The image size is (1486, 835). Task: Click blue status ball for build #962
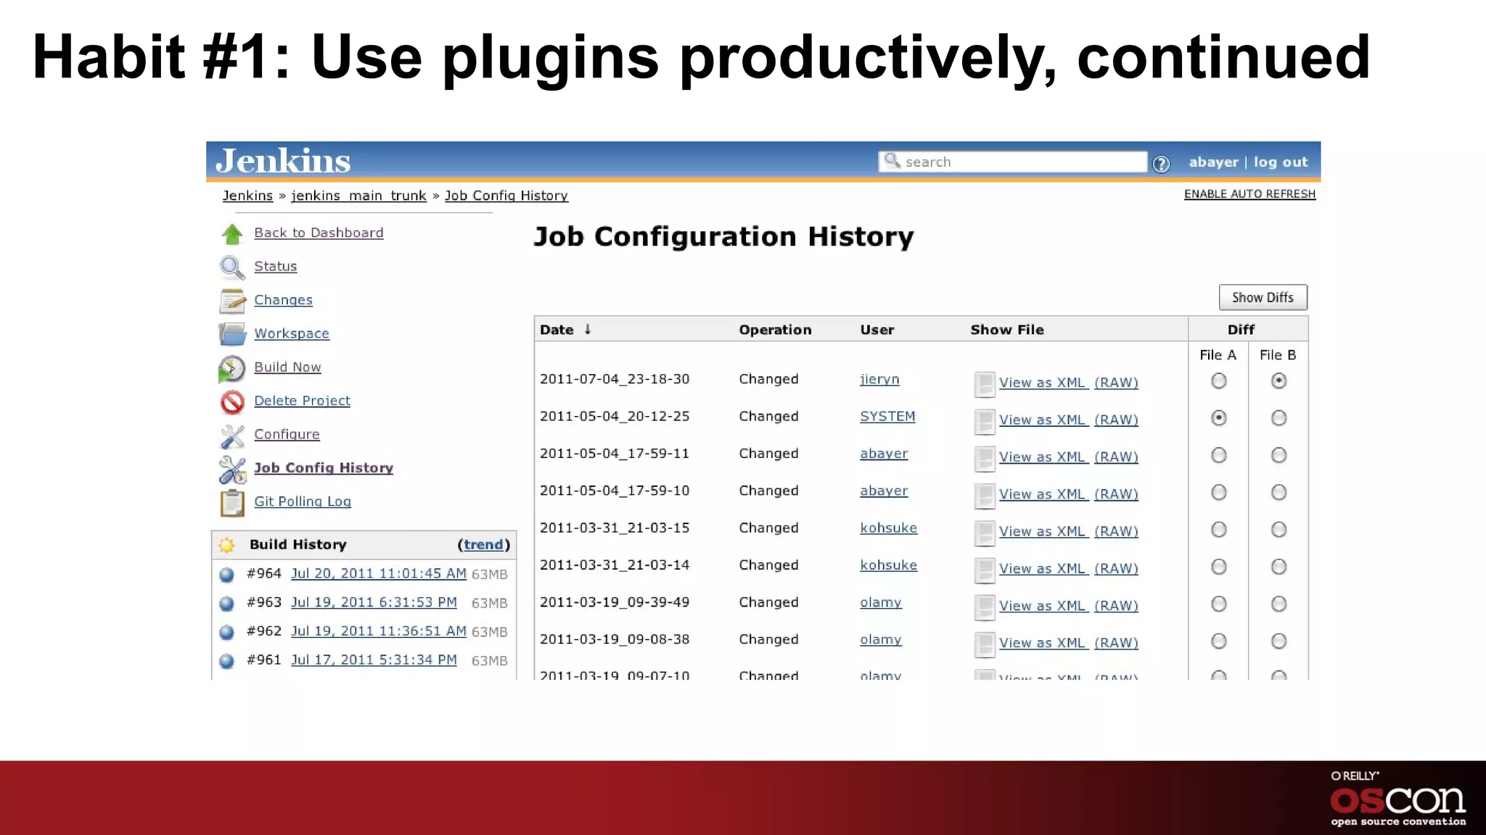[226, 632]
